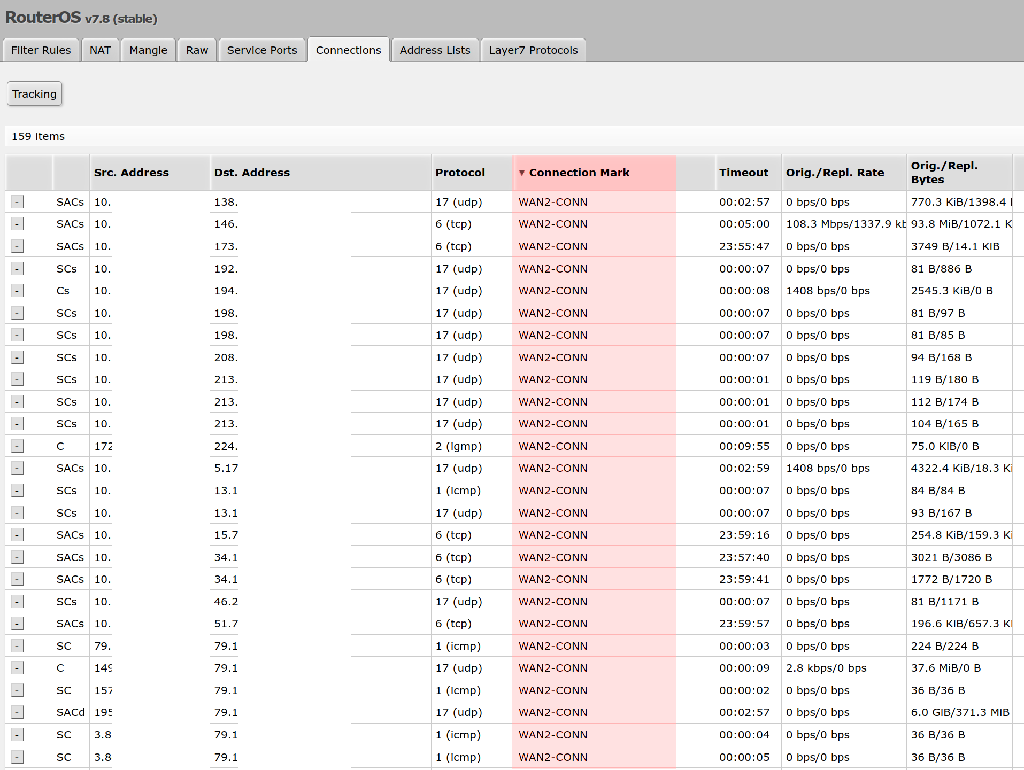Select the 159 items count label
Viewport: 1024px width, 770px height.
(x=38, y=136)
